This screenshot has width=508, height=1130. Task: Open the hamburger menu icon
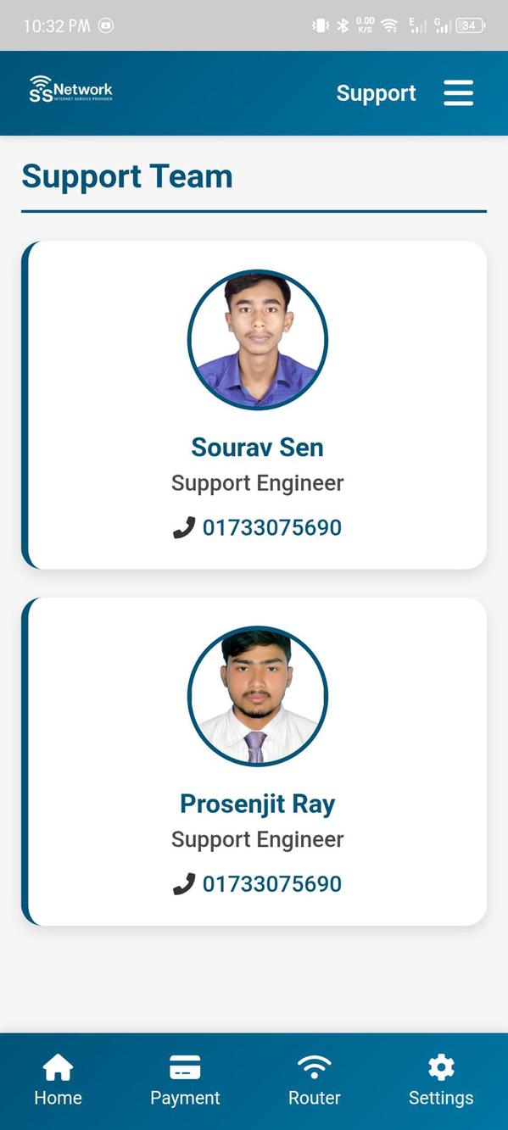458,93
